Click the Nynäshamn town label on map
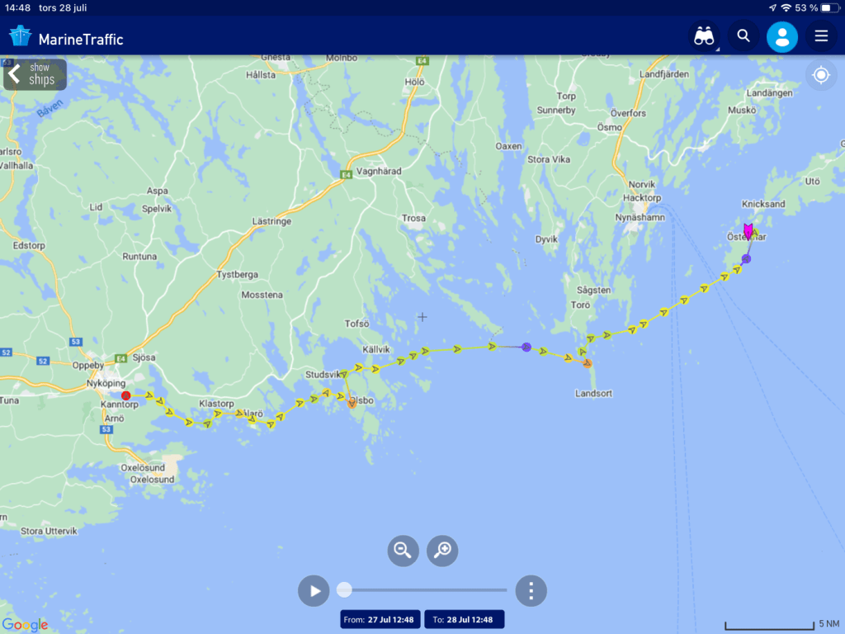This screenshot has height=634, width=845. click(x=640, y=217)
